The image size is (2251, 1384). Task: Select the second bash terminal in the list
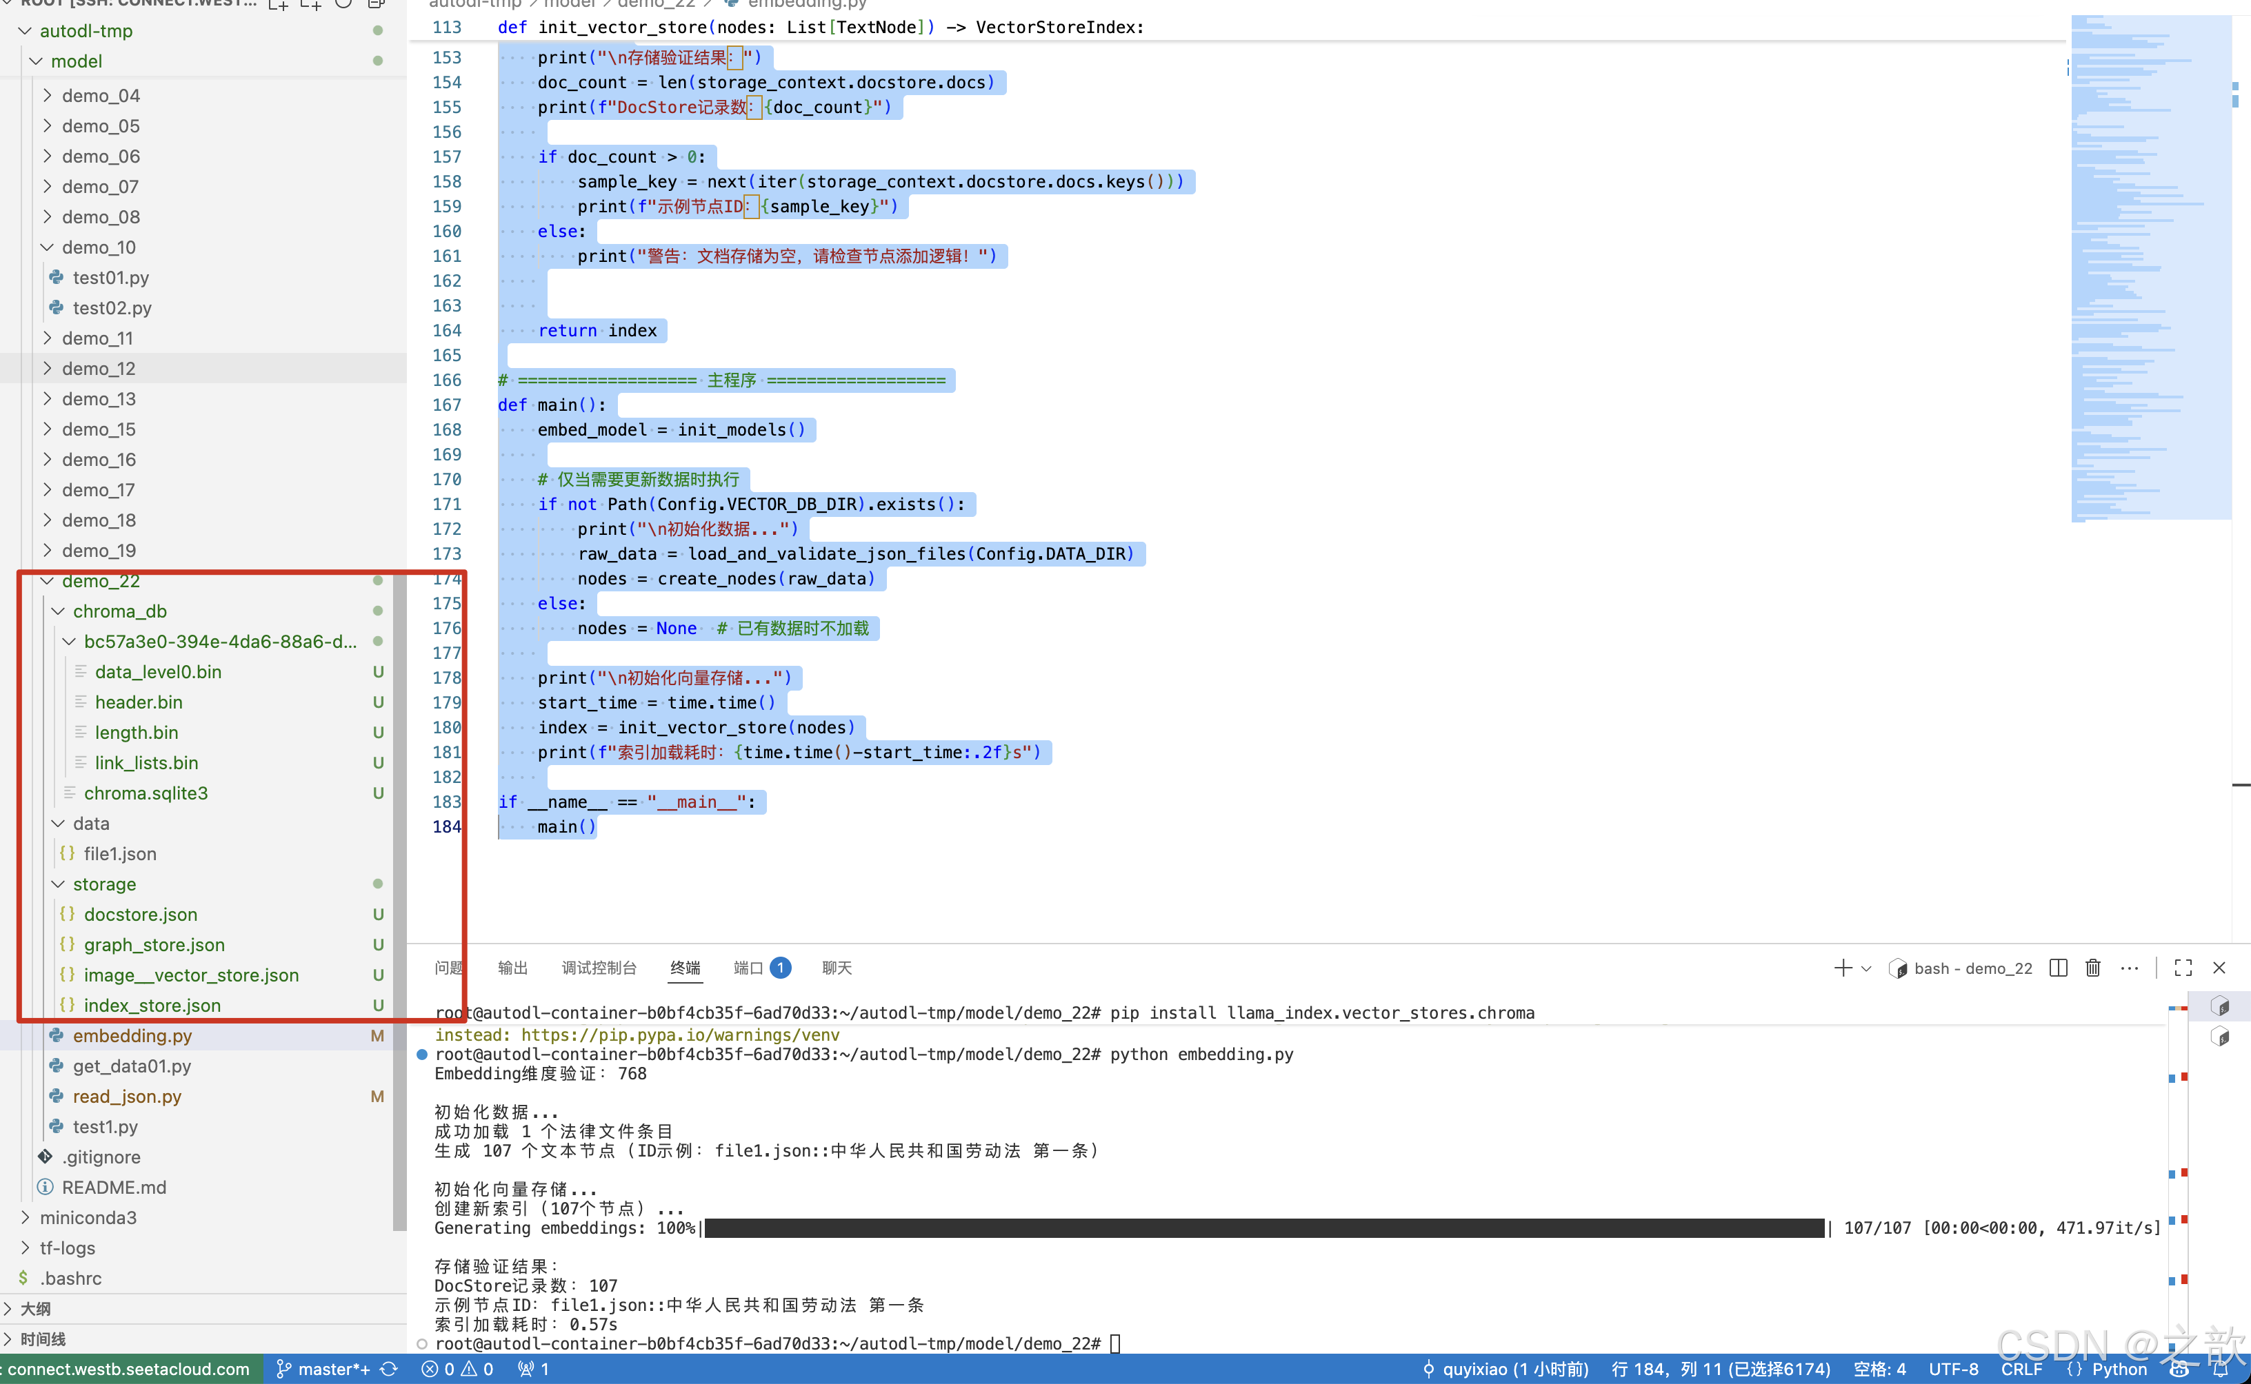(x=2220, y=1036)
